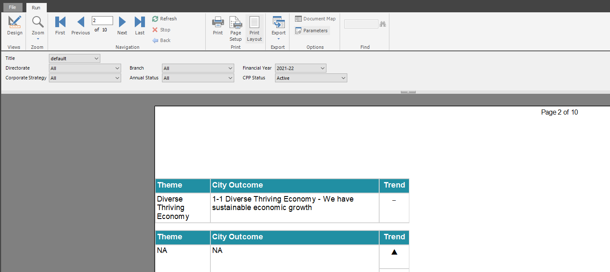Jump to the Last page

(x=140, y=26)
